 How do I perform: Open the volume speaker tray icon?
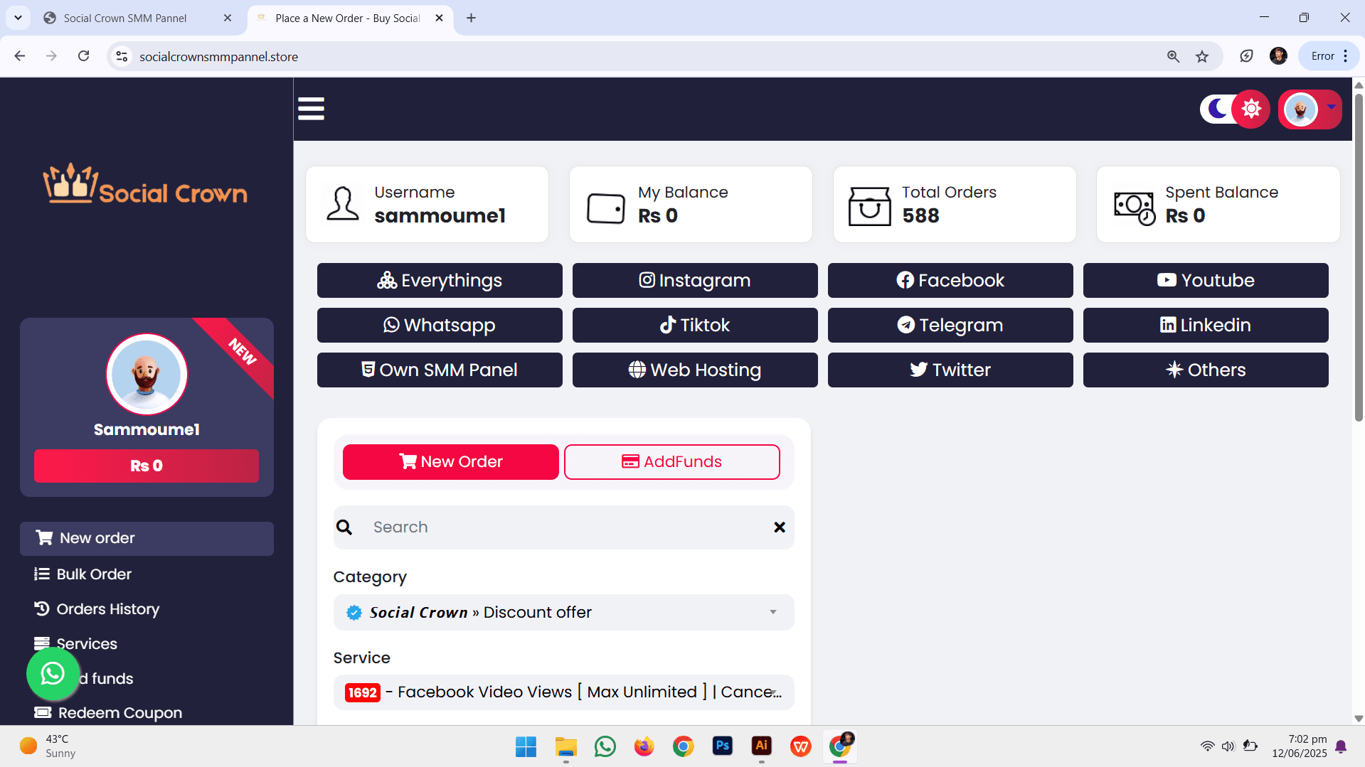1228,746
